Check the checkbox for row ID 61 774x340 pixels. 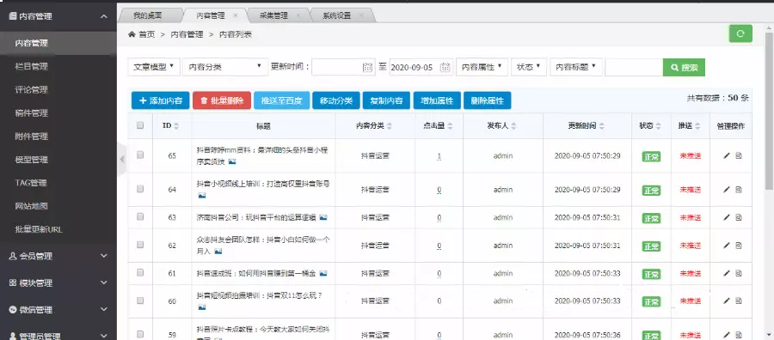pos(140,272)
